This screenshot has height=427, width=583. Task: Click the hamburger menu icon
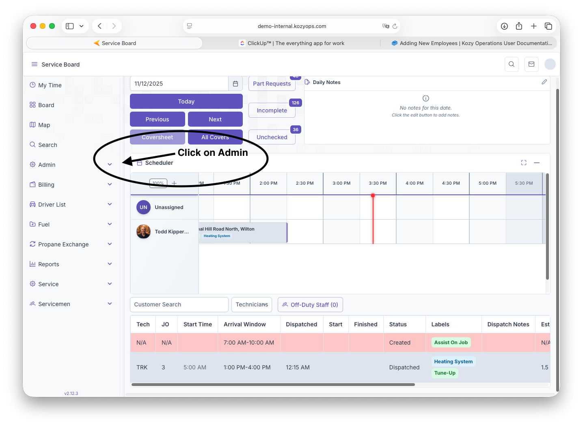point(35,64)
